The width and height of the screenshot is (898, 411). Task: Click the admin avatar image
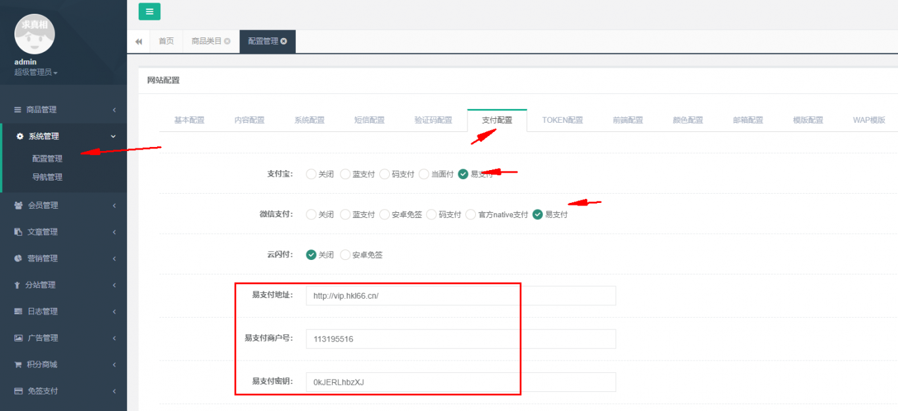click(34, 33)
